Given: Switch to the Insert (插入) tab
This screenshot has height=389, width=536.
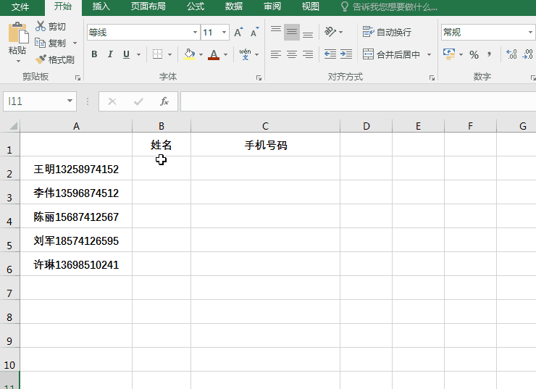Looking at the screenshot, I should pyautogui.click(x=101, y=7).
